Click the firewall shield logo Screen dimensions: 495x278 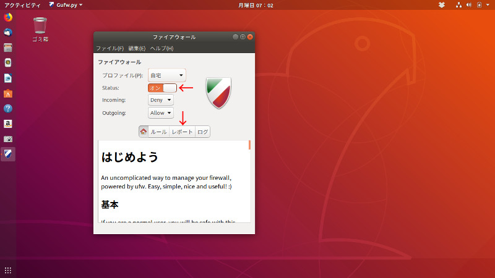pos(218,93)
